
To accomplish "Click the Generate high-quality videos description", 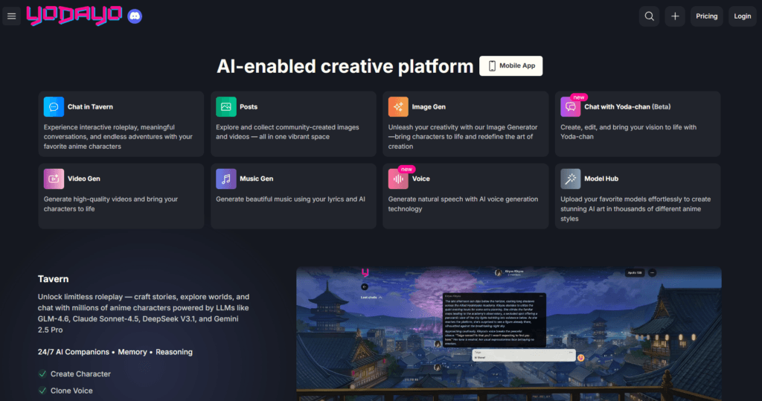I will pyautogui.click(x=111, y=204).
